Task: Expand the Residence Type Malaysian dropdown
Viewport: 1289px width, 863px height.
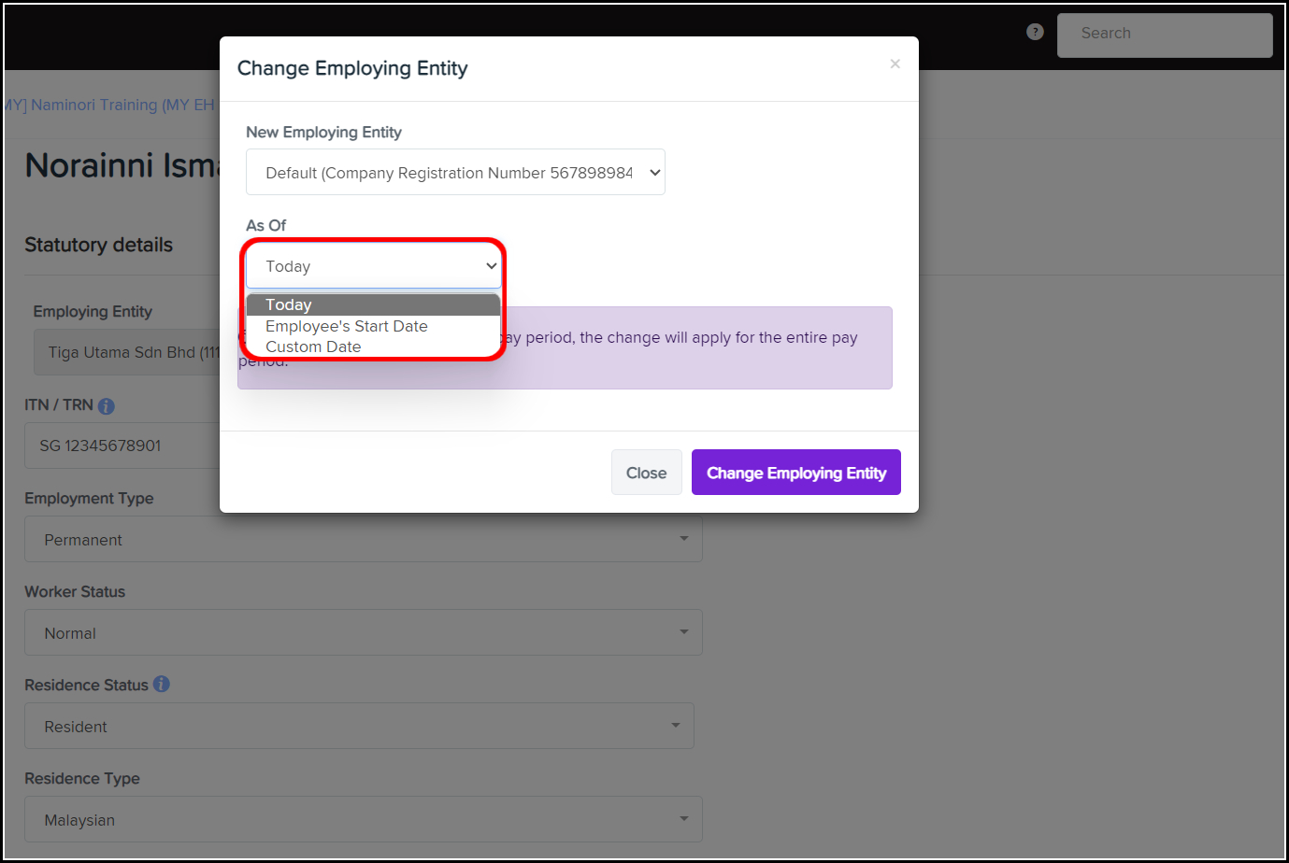Action: [363, 820]
